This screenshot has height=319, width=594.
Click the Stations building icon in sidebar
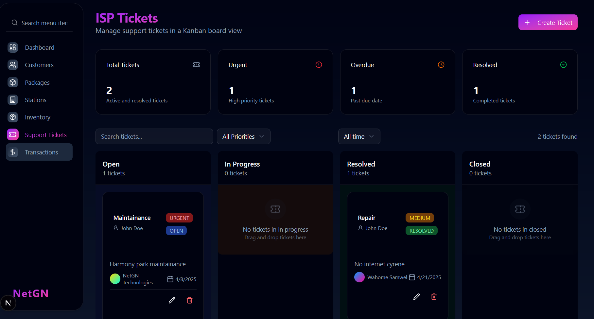pos(13,100)
